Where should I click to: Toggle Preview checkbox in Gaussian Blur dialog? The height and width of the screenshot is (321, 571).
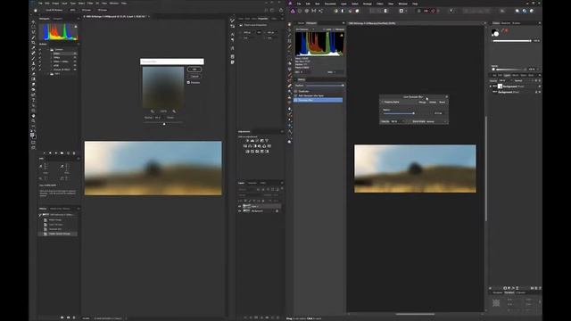(188, 83)
